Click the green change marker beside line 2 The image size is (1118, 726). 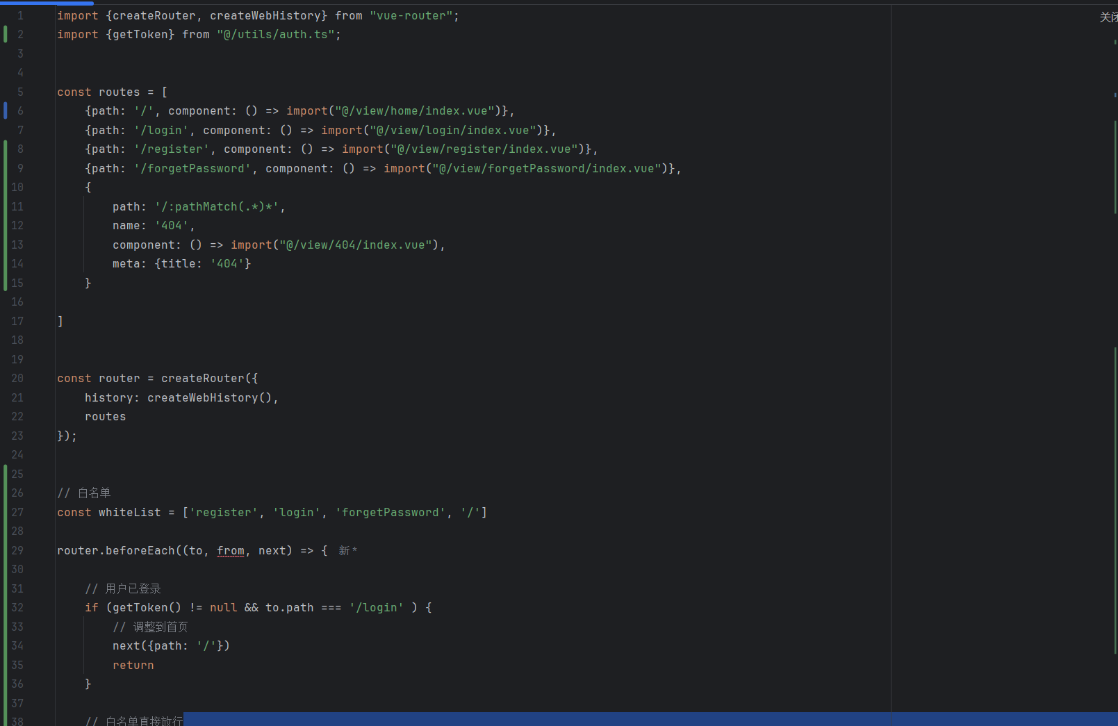point(5,35)
